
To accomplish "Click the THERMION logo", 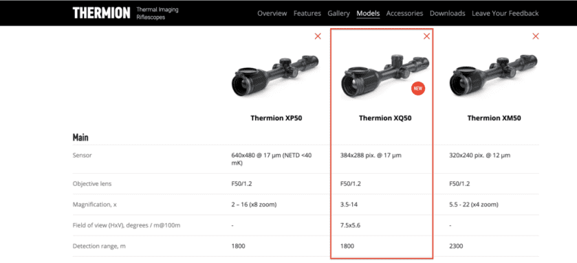I will [x=101, y=13].
